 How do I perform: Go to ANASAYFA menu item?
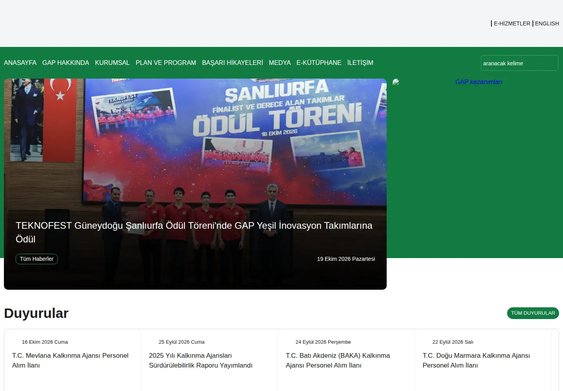(20, 63)
